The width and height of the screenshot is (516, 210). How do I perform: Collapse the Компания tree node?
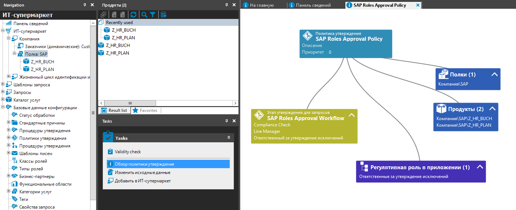(x=9, y=39)
